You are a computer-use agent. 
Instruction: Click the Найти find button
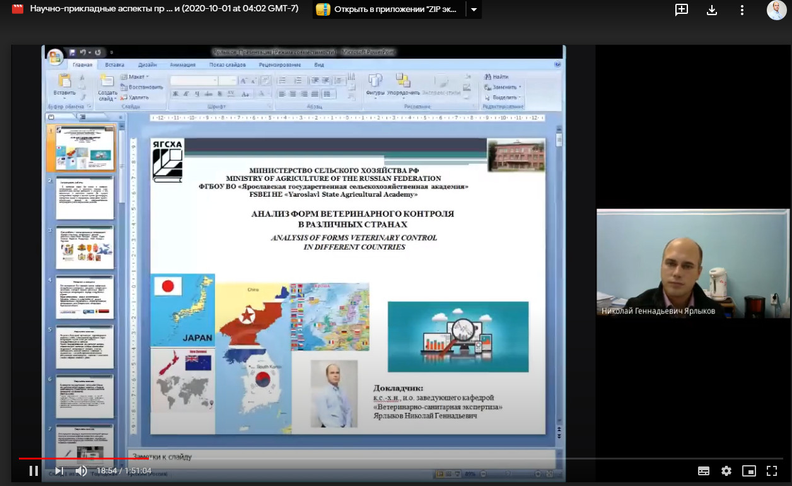pos(496,77)
